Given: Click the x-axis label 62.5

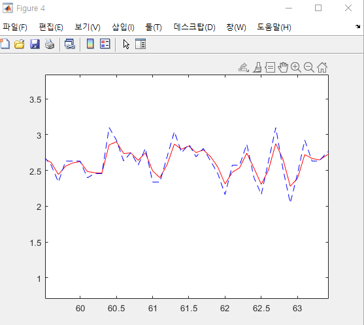Looking at the screenshot, I should point(261,309).
